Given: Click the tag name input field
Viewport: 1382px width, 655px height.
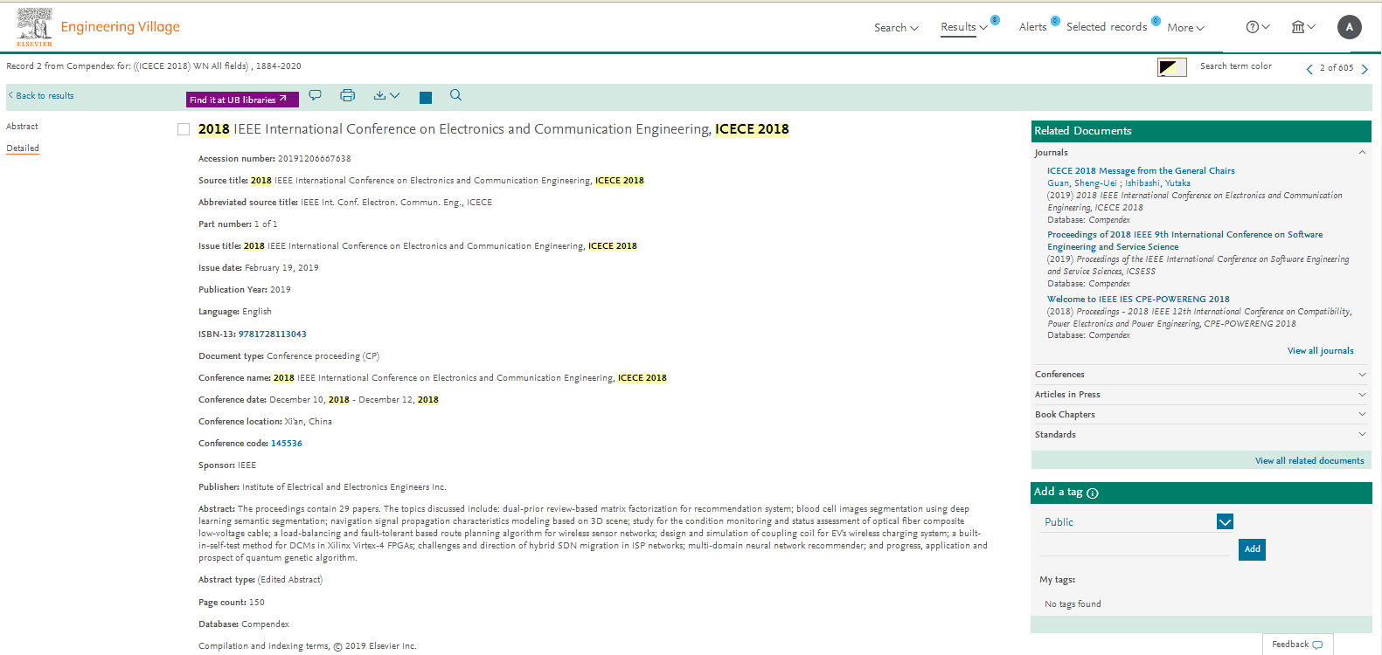Looking at the screenshot, I should 1134,548.
